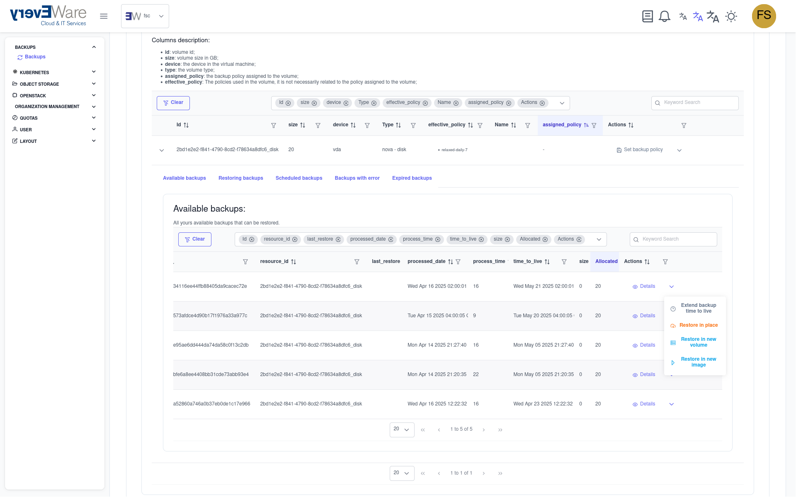Open rows per page dropdown in backups table
The height and width of the screenshot is (497, 796).
(x=402, y=429)
